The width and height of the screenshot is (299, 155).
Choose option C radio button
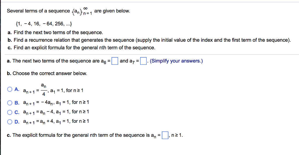point(10,112)
